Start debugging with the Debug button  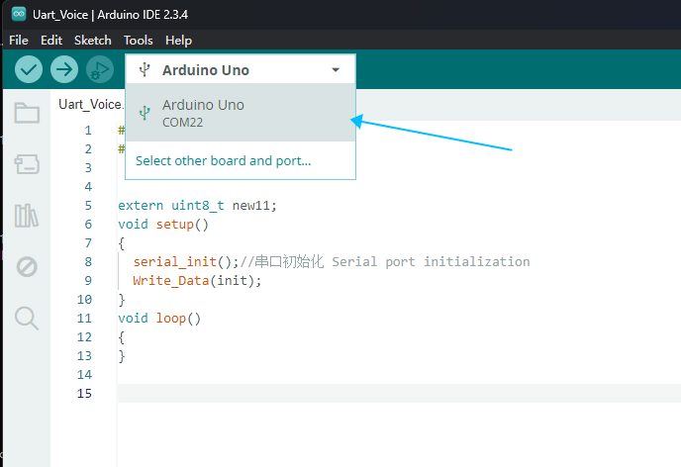click(x=100, y=69)
